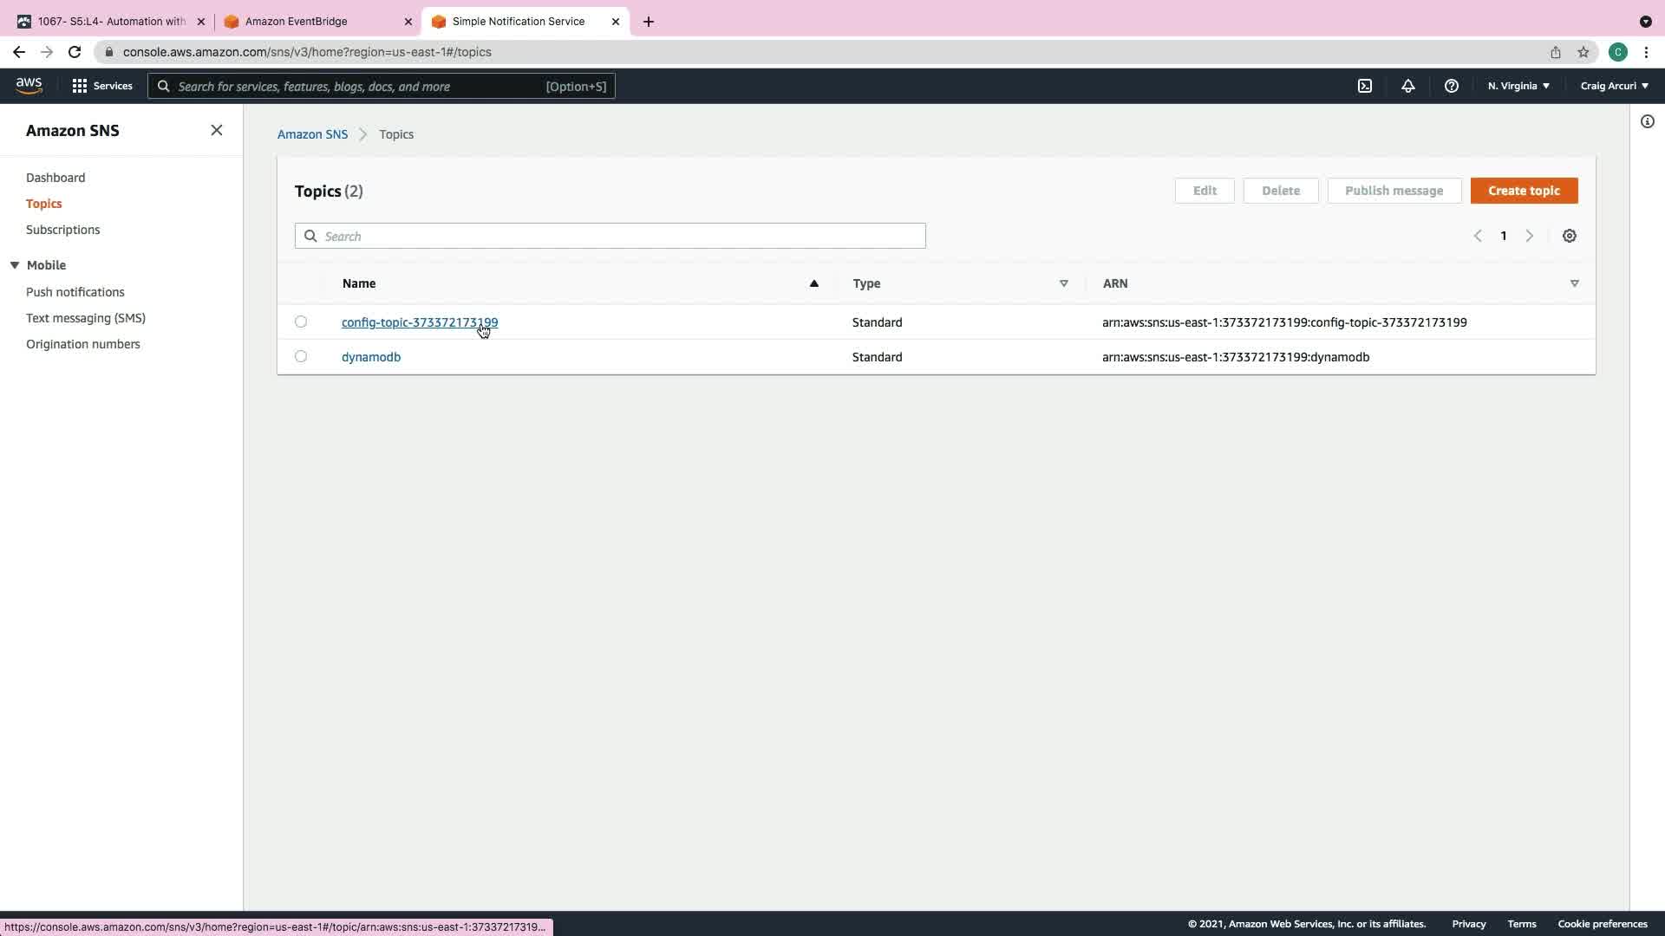Open the N. Virginia region dropdown
1665x936 pixels.
pos(1518,86)
